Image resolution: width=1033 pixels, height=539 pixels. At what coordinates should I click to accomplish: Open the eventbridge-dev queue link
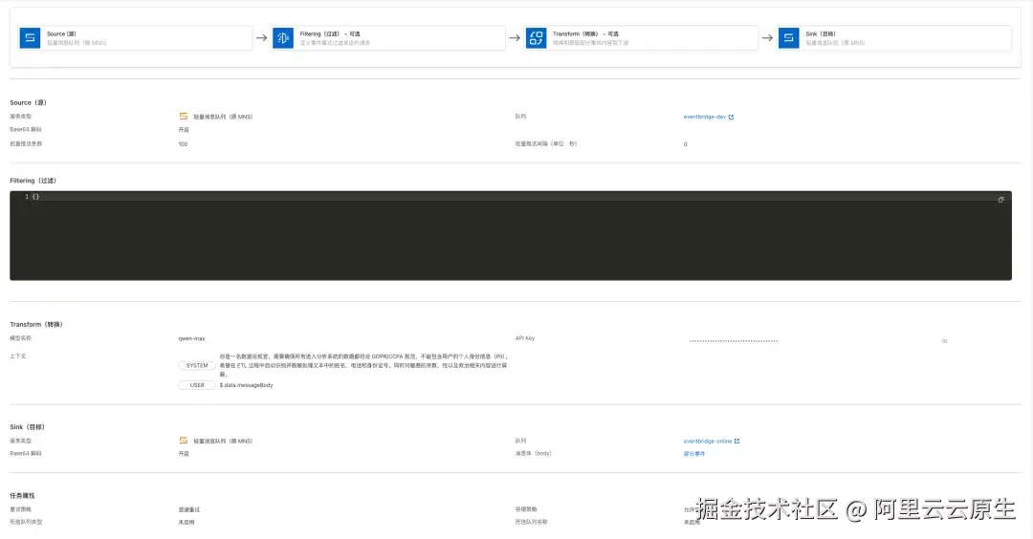[704, 118]
